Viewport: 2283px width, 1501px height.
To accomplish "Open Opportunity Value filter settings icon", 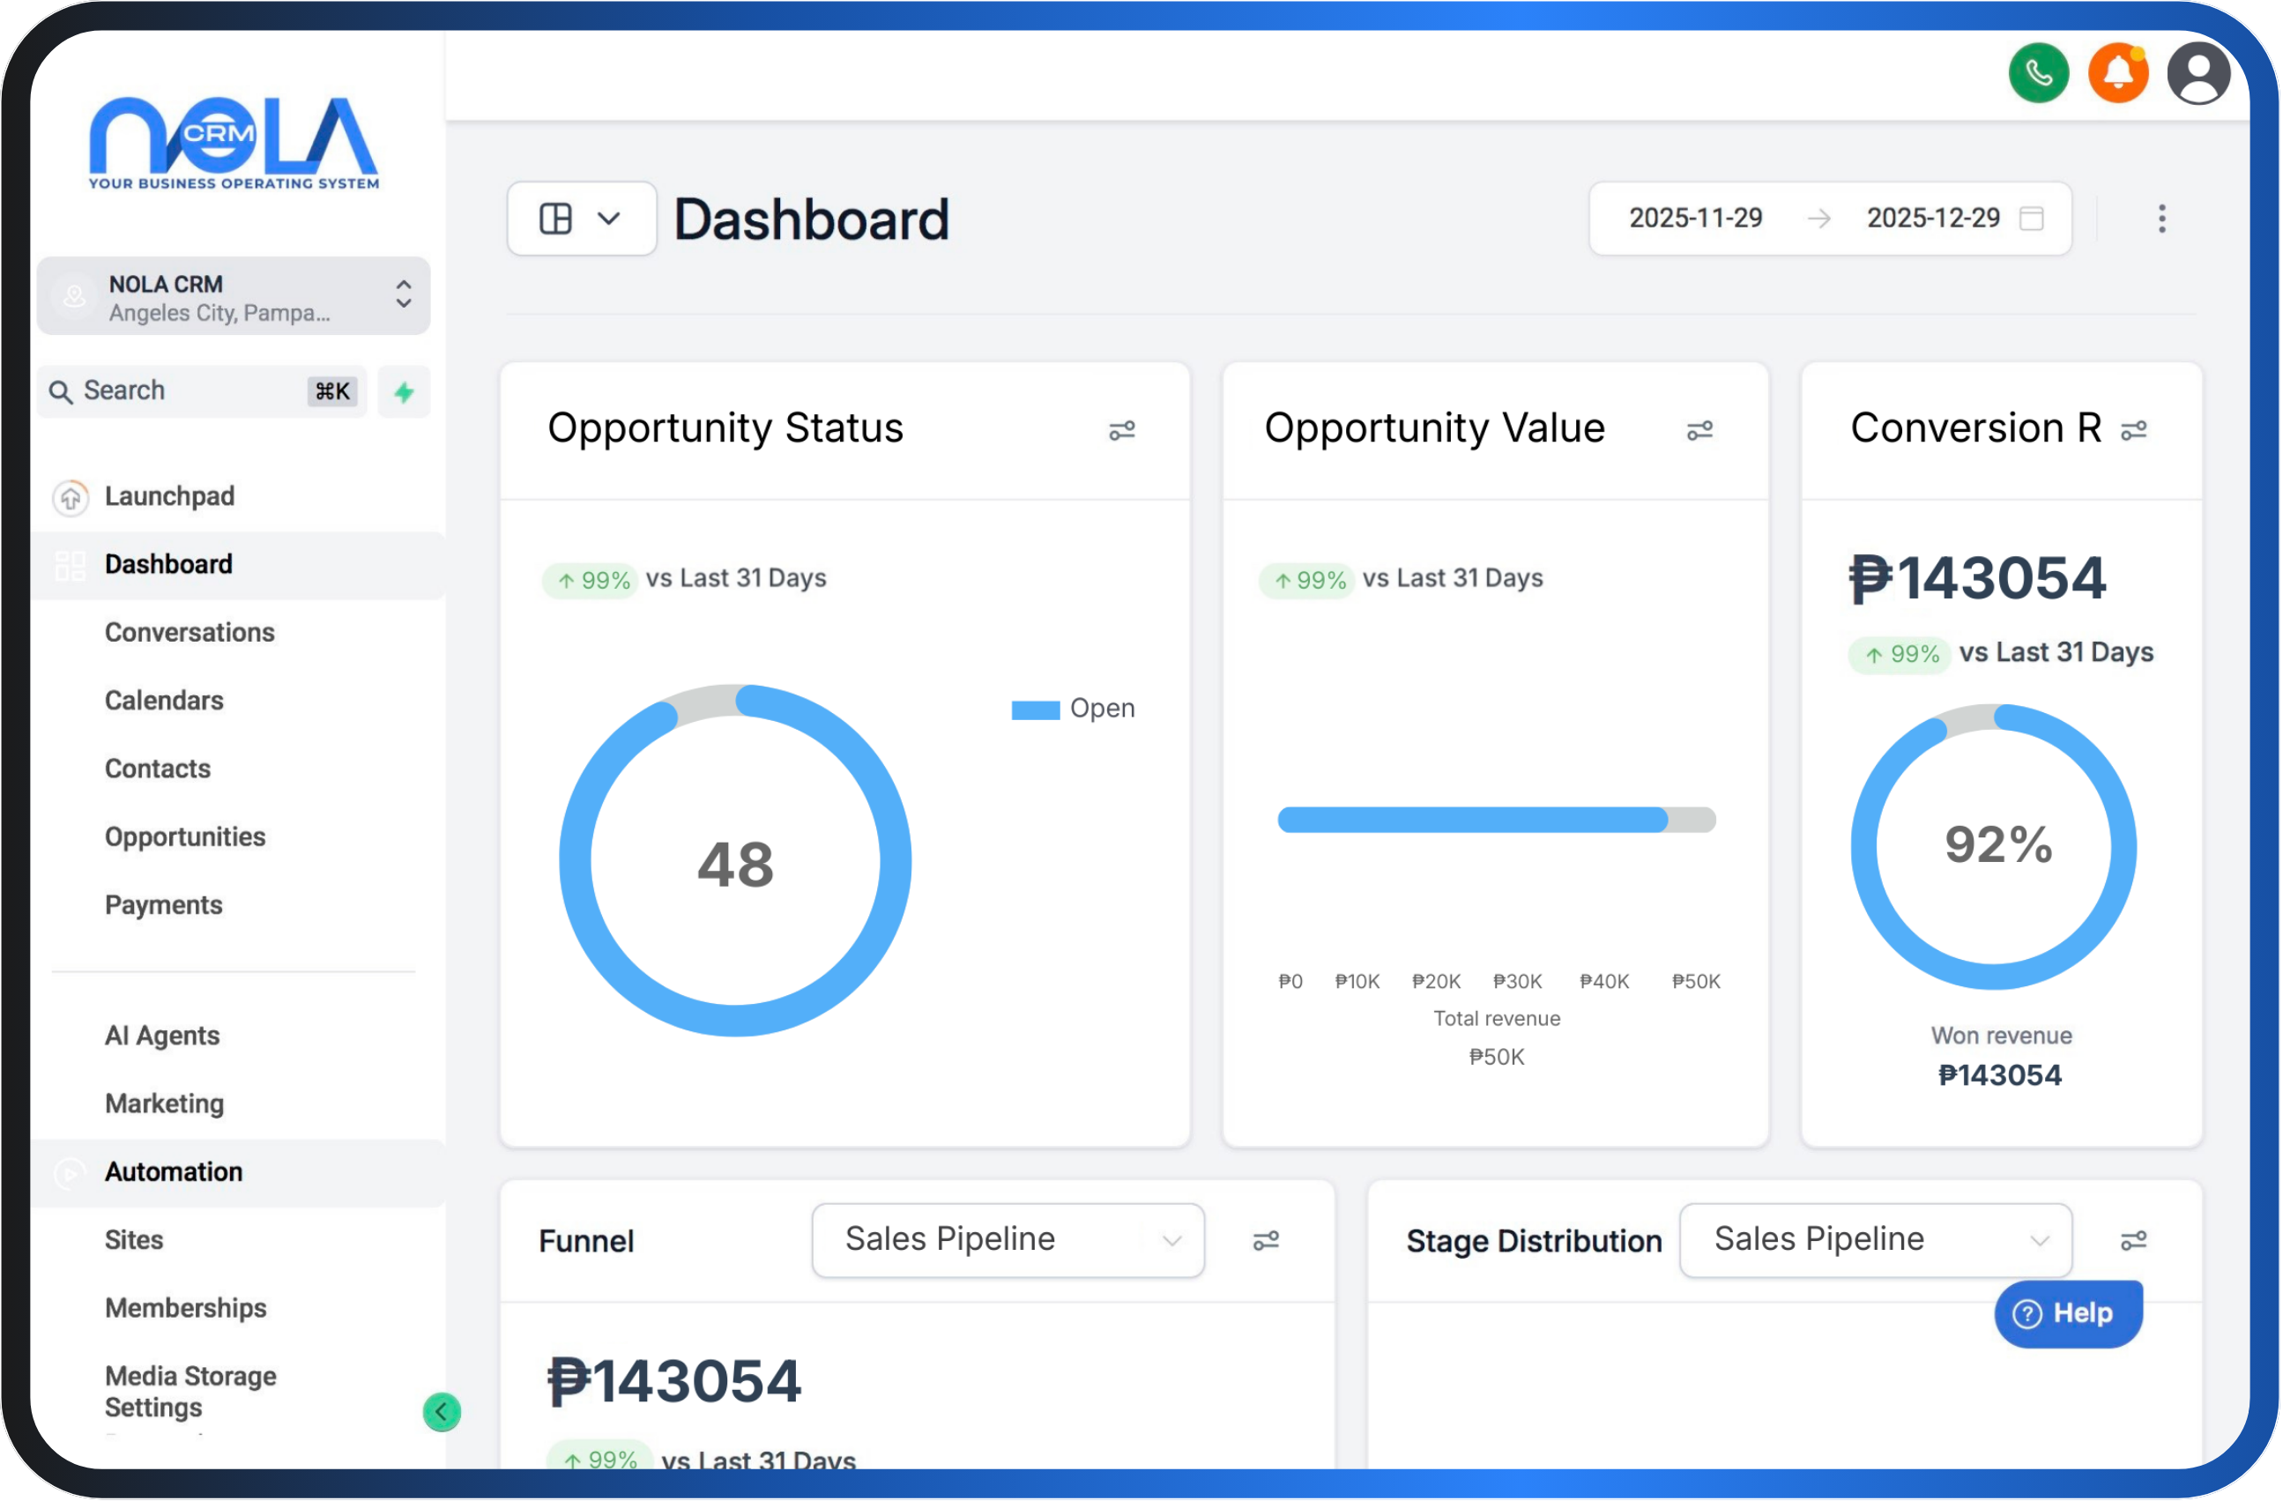I will click(1699, 431).
